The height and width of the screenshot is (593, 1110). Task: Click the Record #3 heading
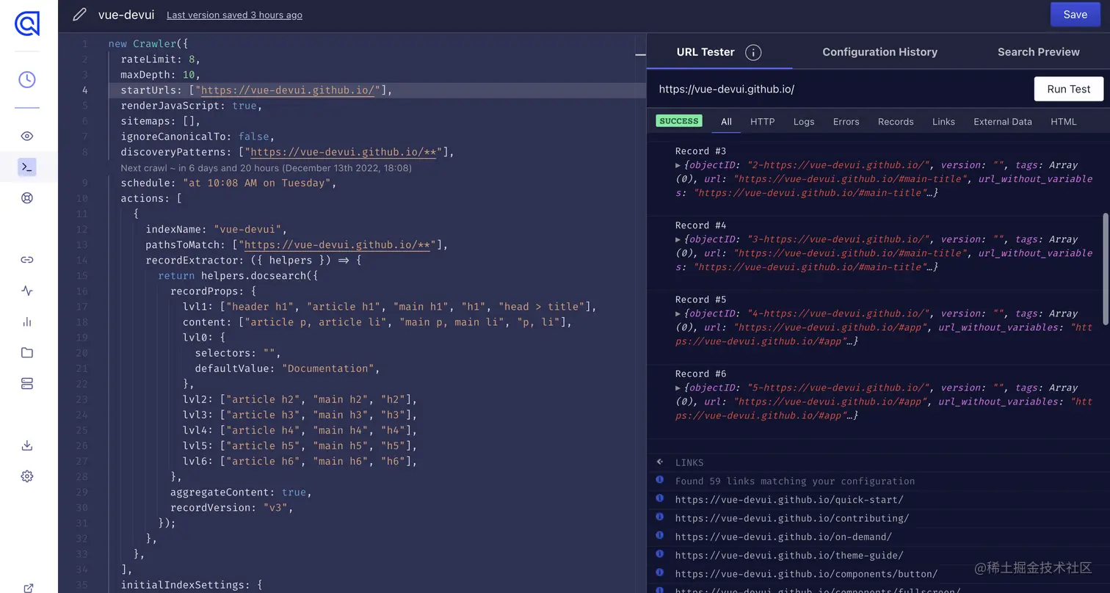click(700, 151)
